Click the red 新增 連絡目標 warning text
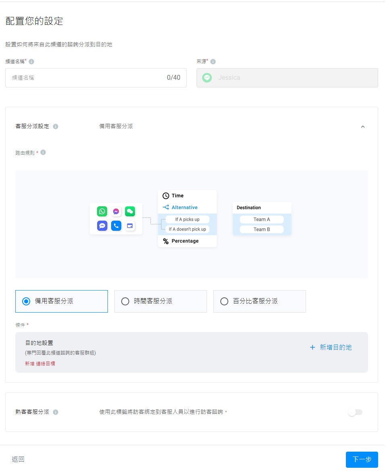 click(40, 363)
